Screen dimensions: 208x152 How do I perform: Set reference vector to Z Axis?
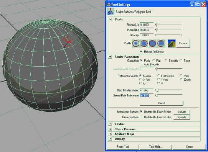181,79
